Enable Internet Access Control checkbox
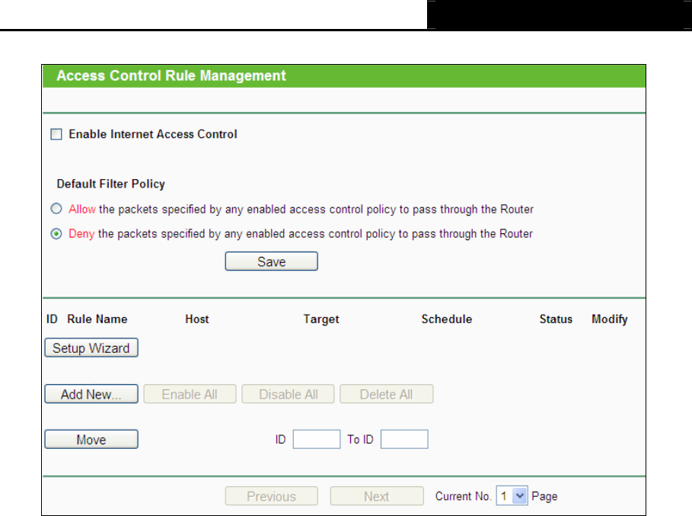Screen dimensions: 692x516 click(56, 134)
